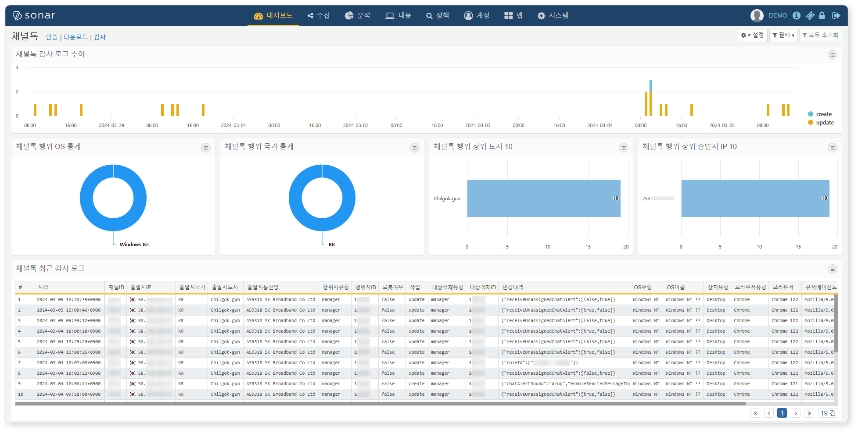Open the 대시보드 menu
Screen dimensions: 858x433
273,15
